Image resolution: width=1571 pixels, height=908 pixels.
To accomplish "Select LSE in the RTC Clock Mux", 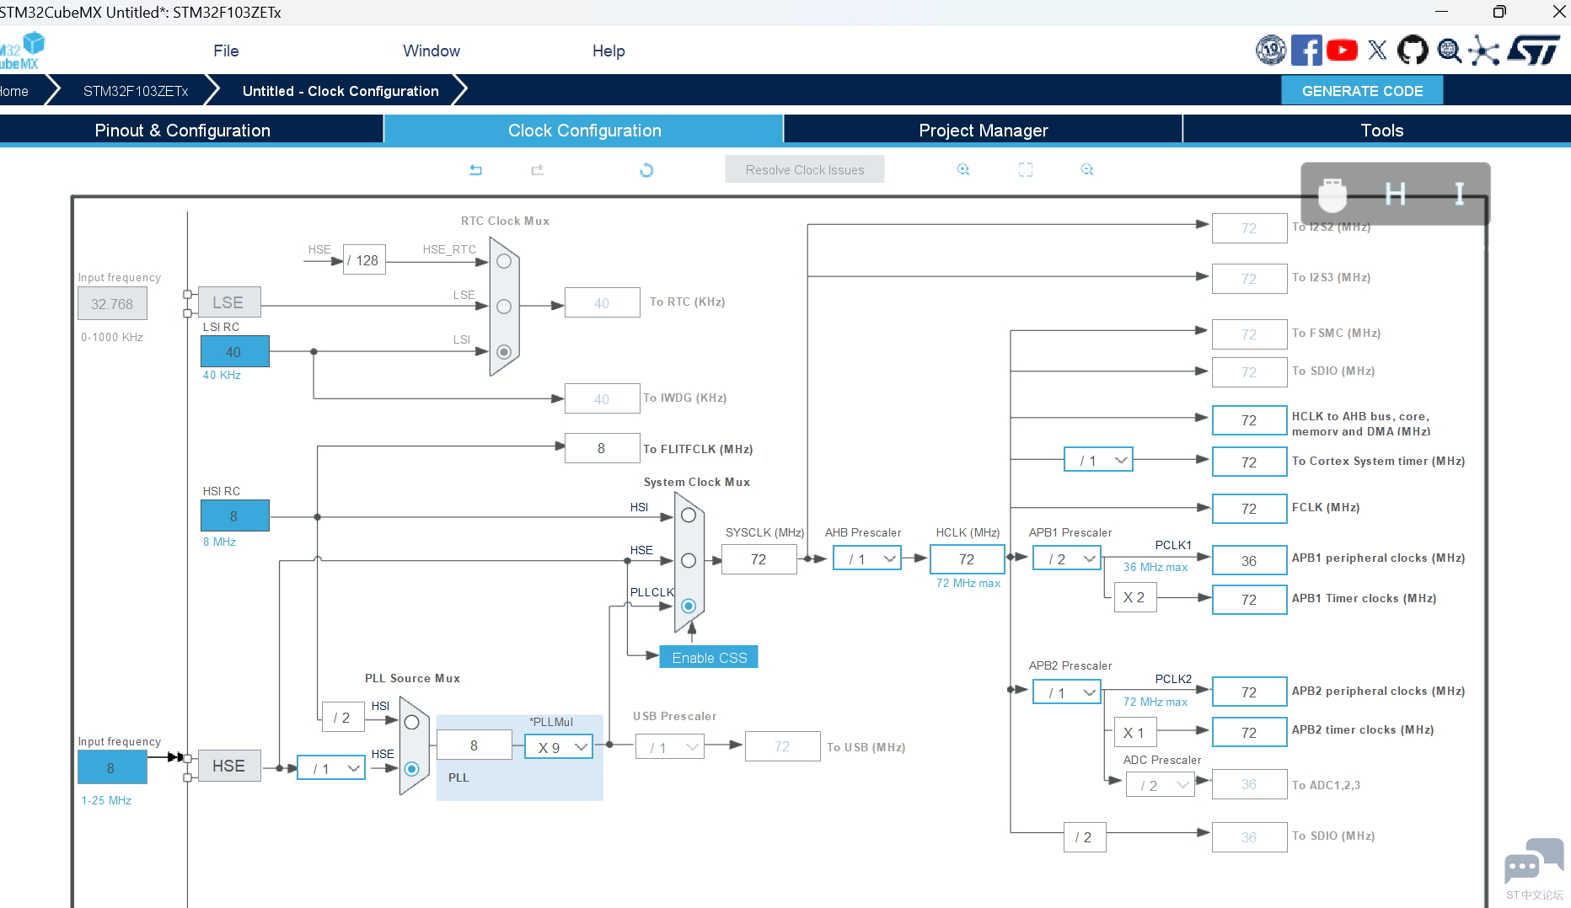I will [x=504, y=307].
